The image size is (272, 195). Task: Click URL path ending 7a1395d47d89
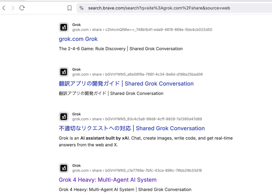tap(137, 119)
